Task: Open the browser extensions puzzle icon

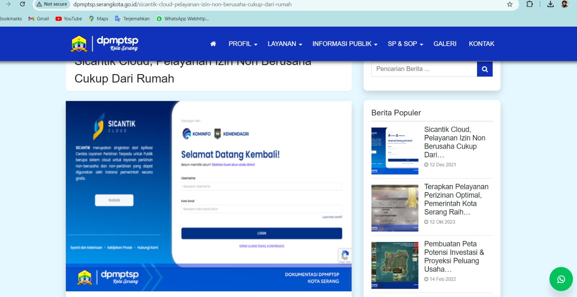Action: coord(529,4)
